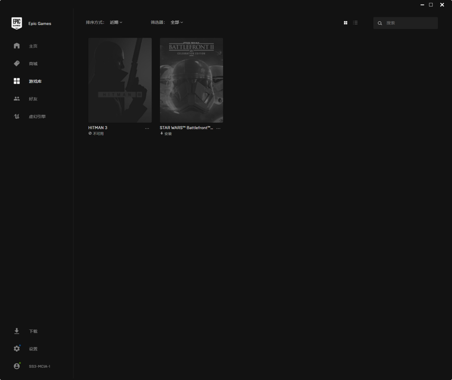Click the Epic Games text label
The width and height of the screenshot is (452, 380).
40,23
